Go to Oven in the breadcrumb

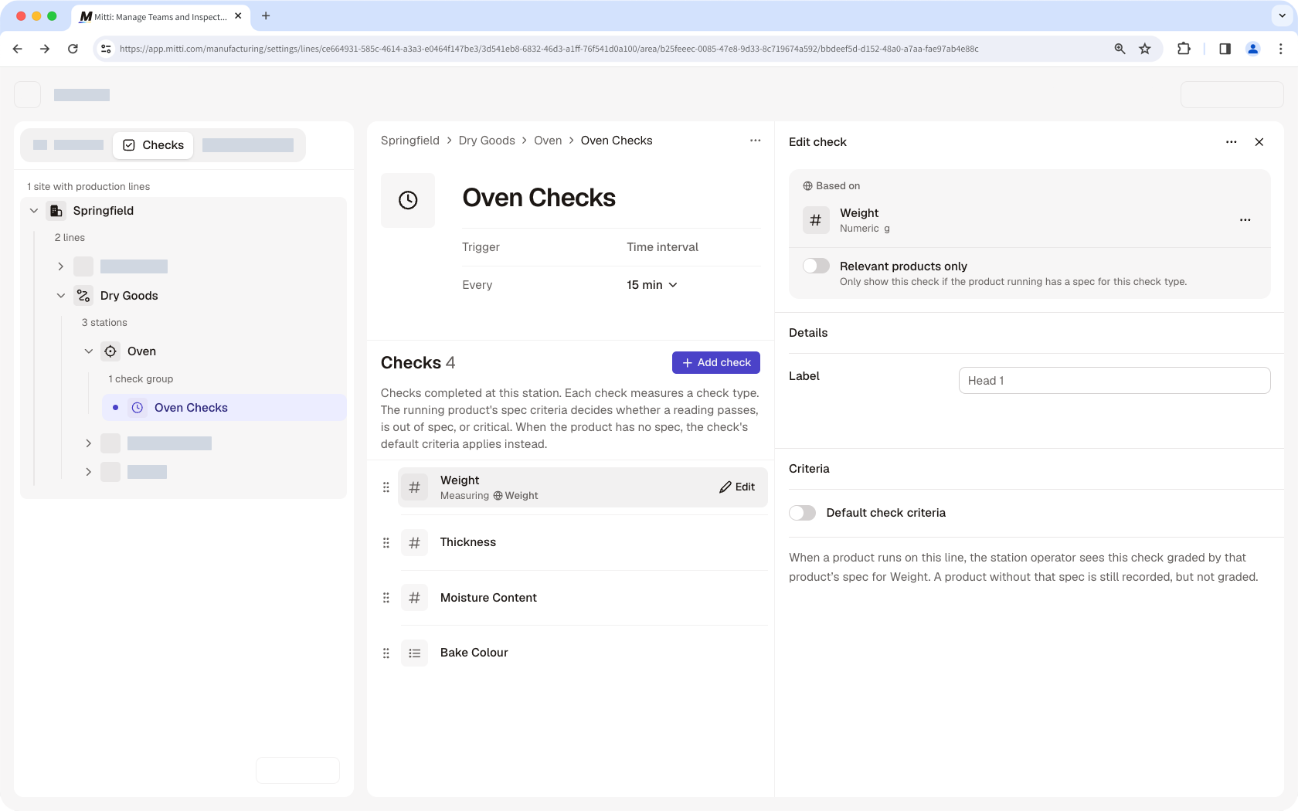point(548,141)
